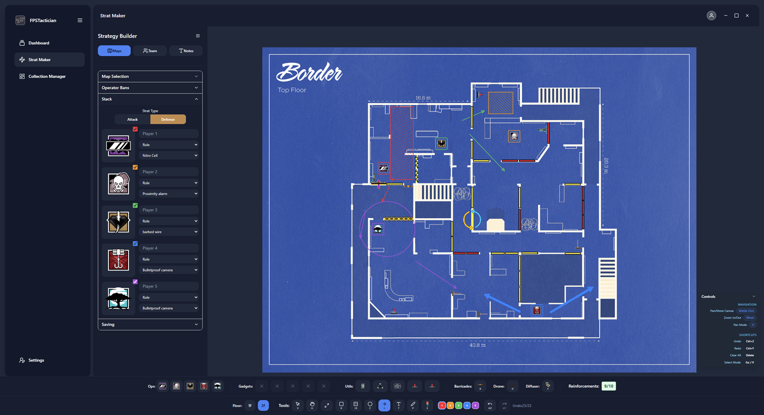Screen dimensions: 764x415
Task: Toggle Player 5 purple checkbox
Action: [x=135, y=282]
